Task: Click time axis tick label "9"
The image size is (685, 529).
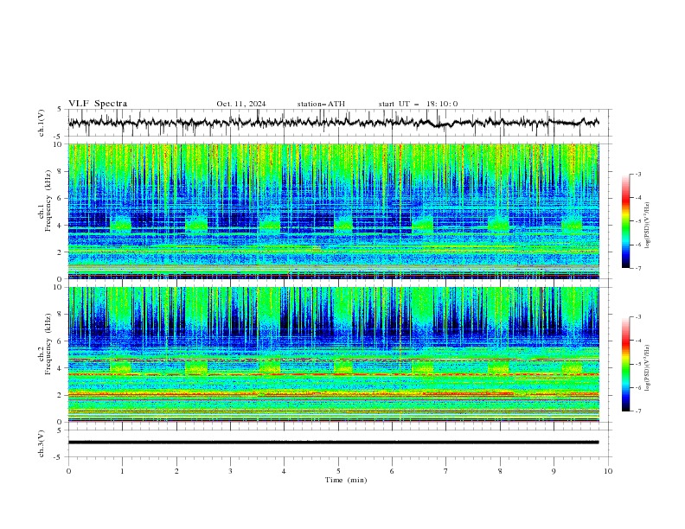Action: pos(554,471)
